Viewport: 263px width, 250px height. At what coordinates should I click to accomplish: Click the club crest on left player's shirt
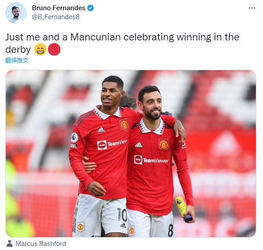(124, 124)
